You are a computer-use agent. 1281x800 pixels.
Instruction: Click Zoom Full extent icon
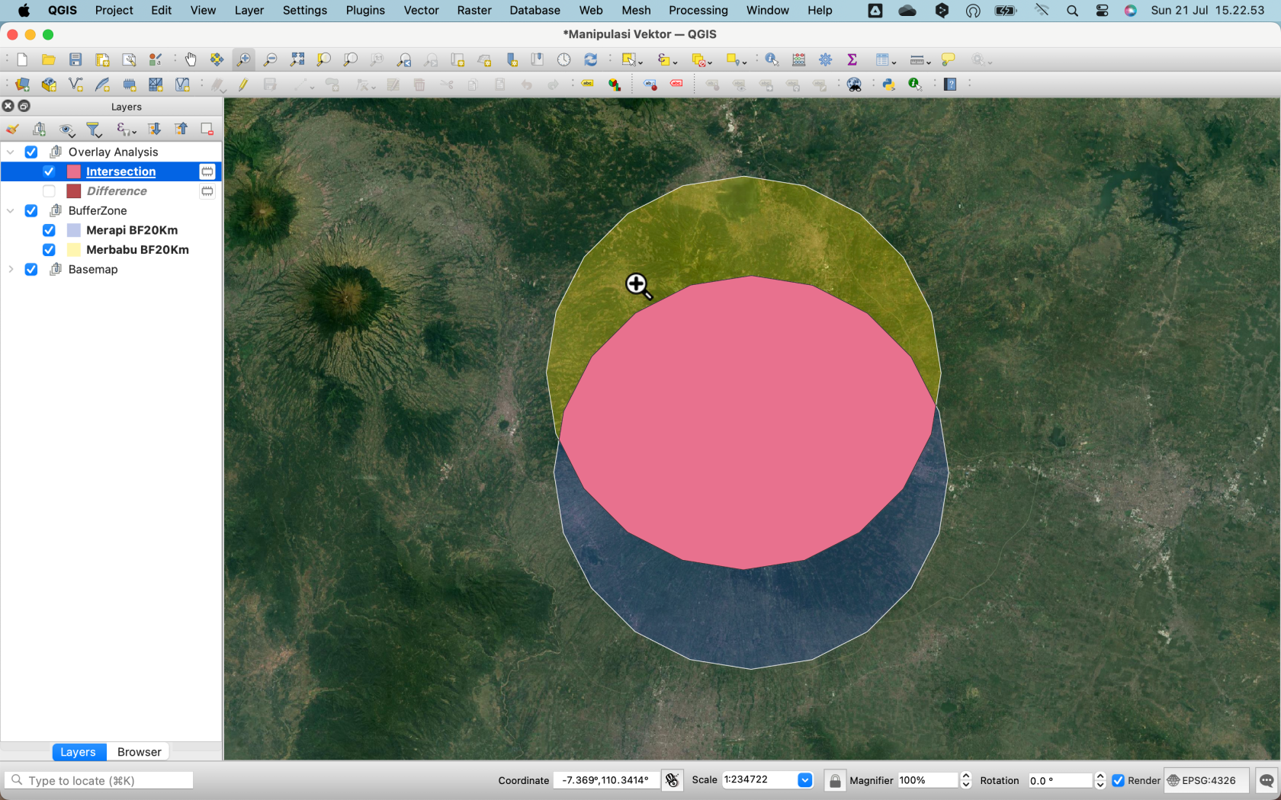297,59
